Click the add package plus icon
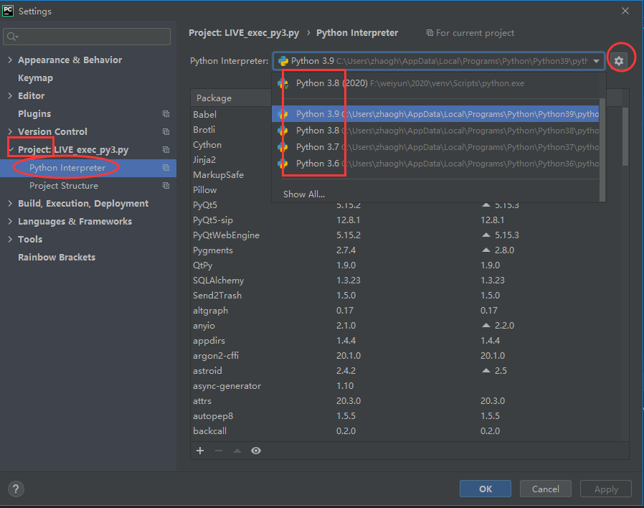The image size is (644, 508). [x=200, y=451]
